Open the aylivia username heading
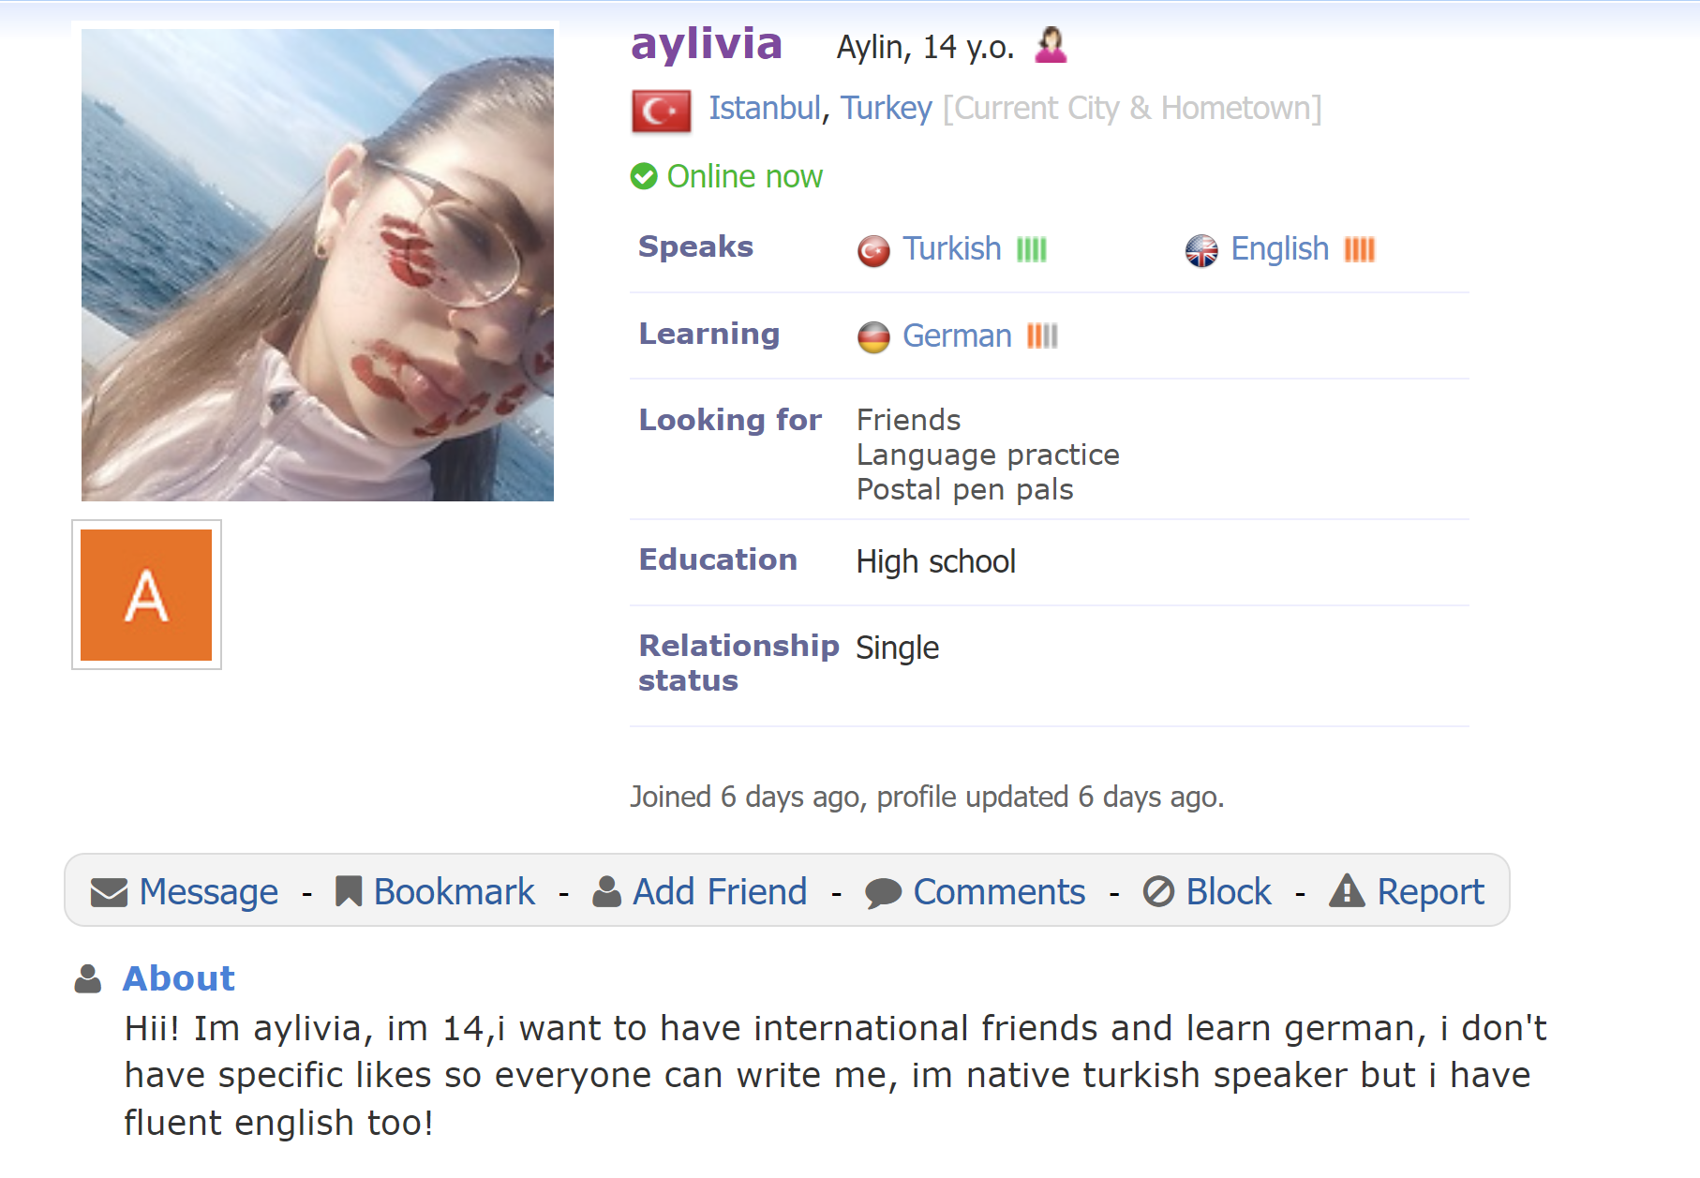1700x1178 pixels. [707, 44]
